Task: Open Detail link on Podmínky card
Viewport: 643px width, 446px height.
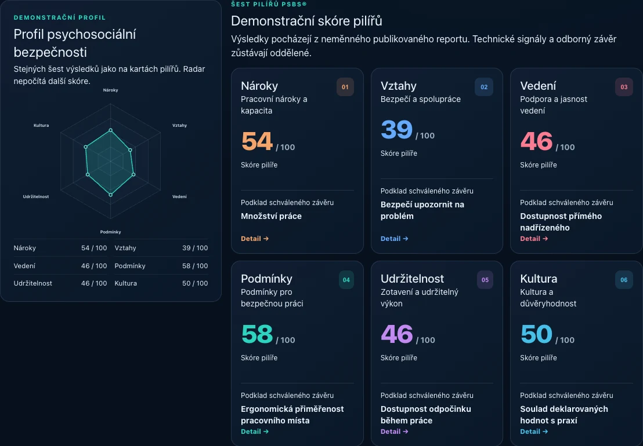Action: tap(255, 432)
